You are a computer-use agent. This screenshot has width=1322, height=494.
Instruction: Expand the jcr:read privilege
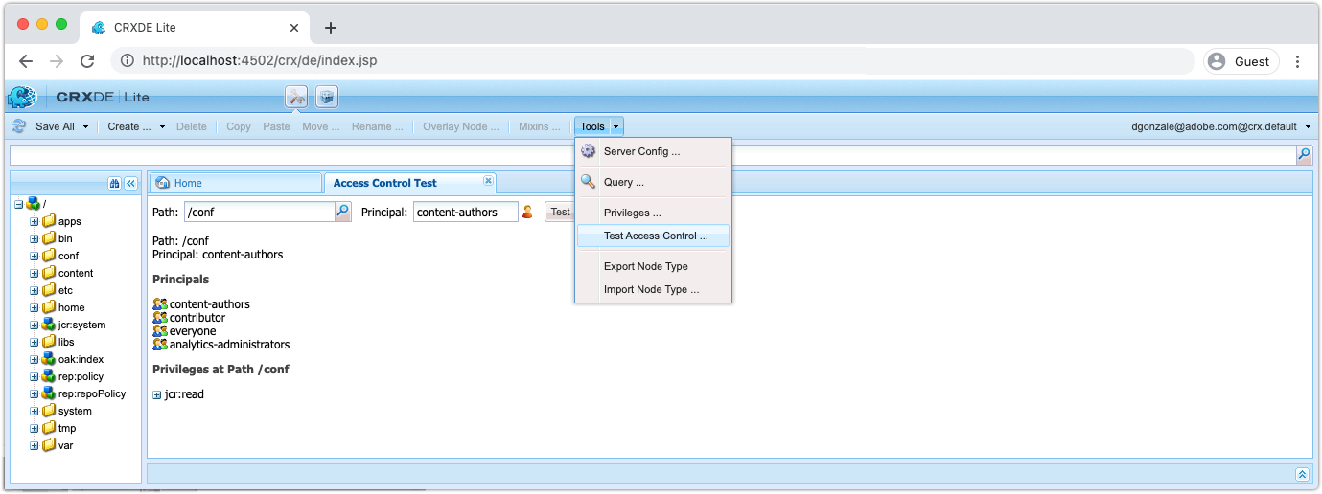[157, 394]
